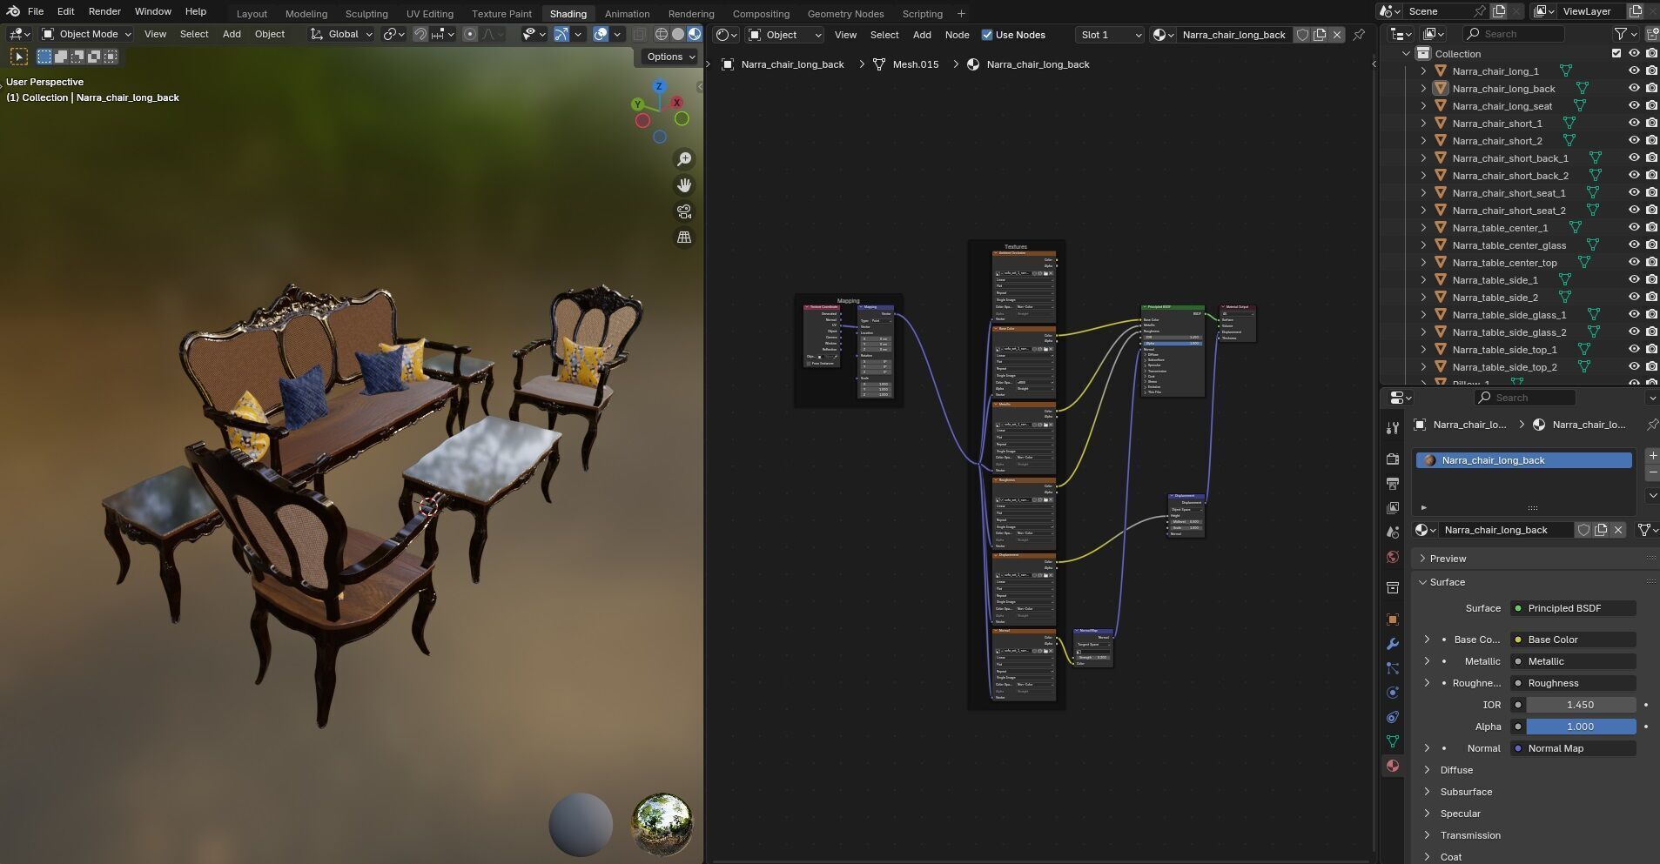Image resolution: width=1660 pixels, height=864 pixels.
Task: Click the viewport zoom magnifier icon
Action: tap(684, 159)
